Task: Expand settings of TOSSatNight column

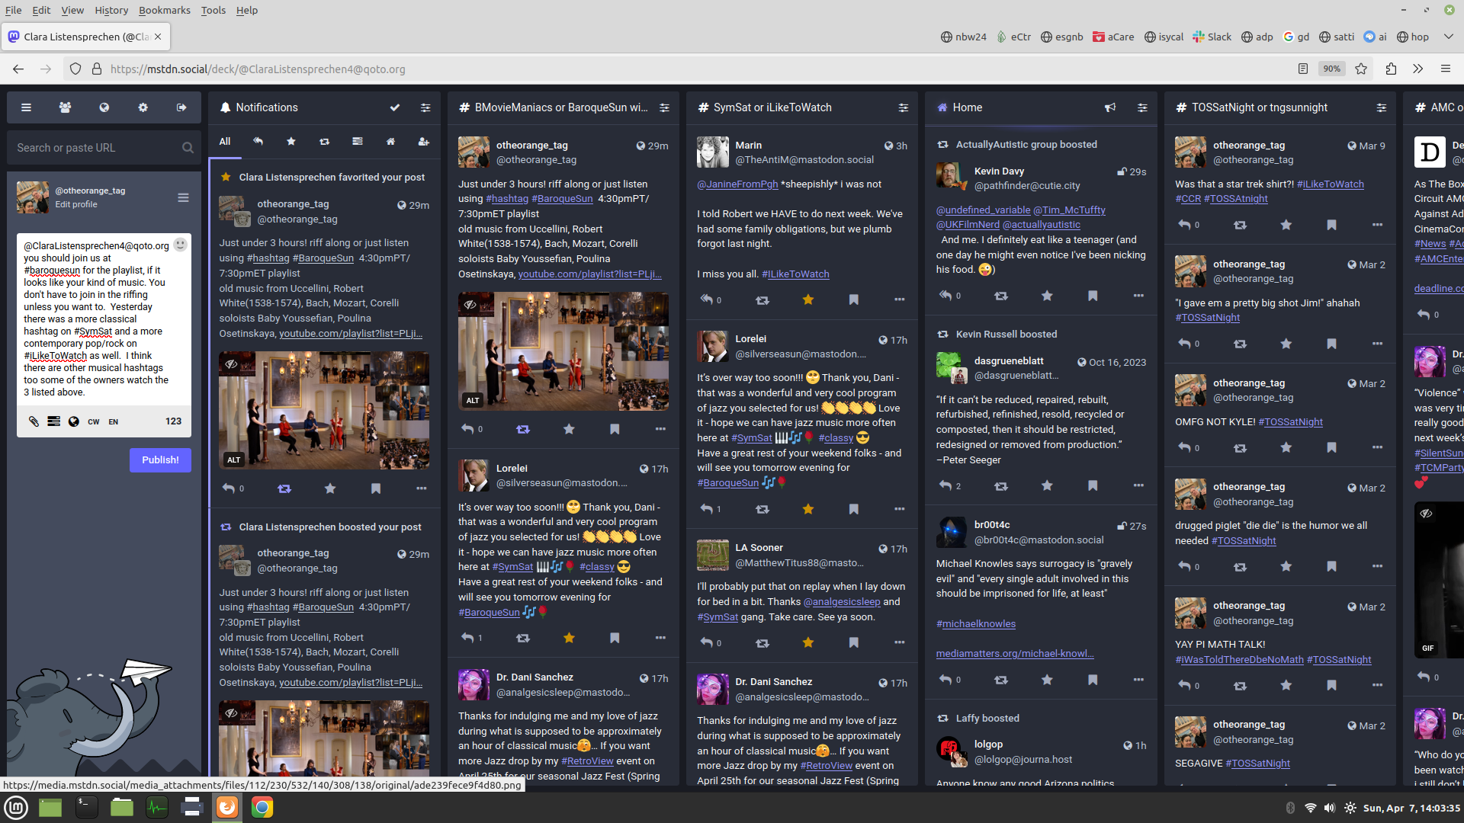Action: tap(1381, 107)
